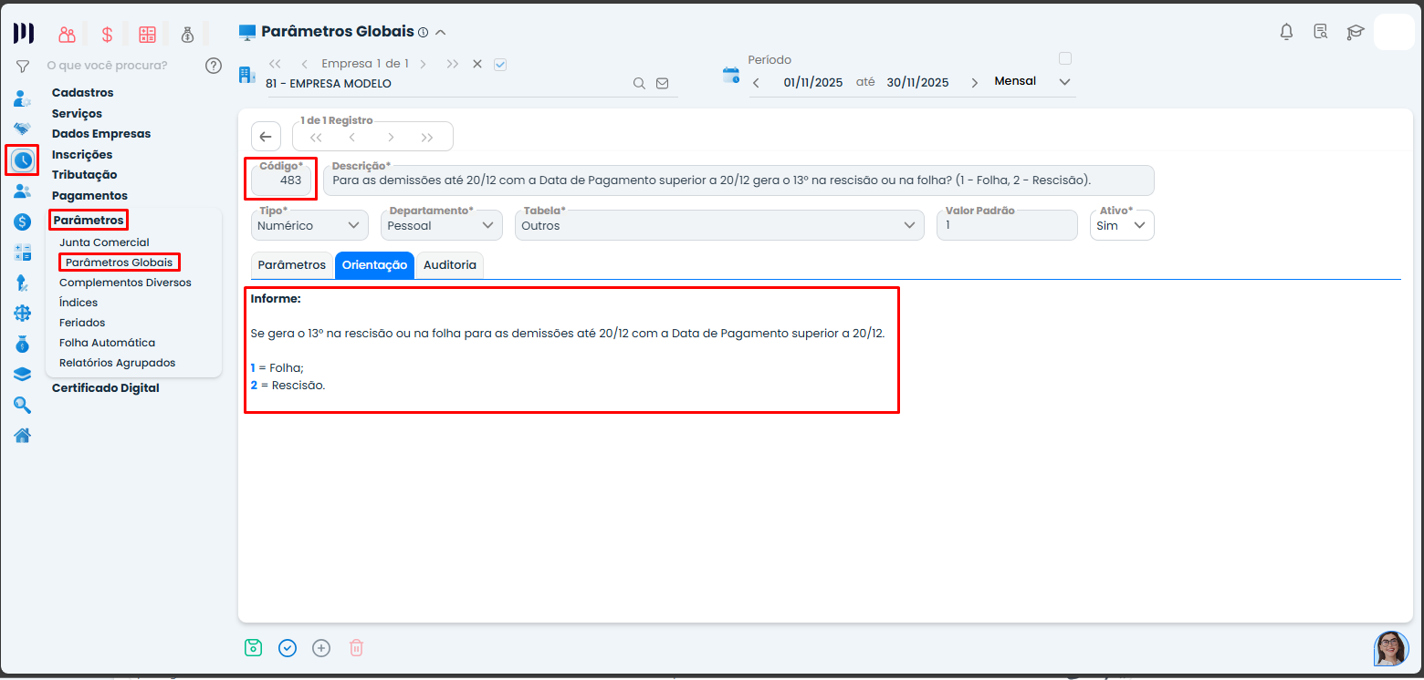1424x680 pixels.
Task: Open the Auditoria tab
Action: (x=450, y=264)
